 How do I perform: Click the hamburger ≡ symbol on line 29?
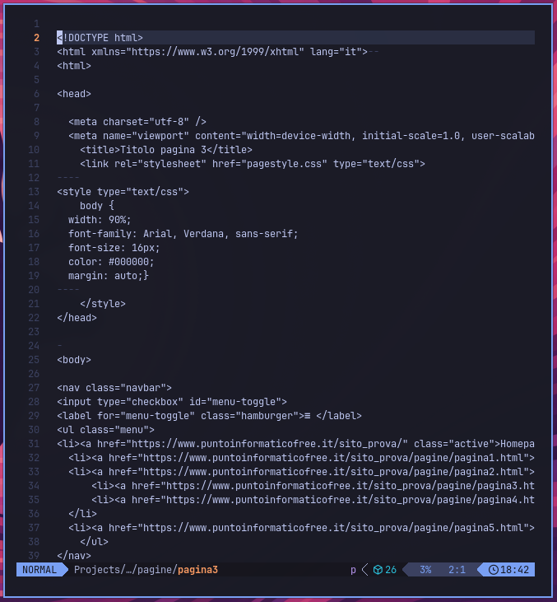coord(307,416)
